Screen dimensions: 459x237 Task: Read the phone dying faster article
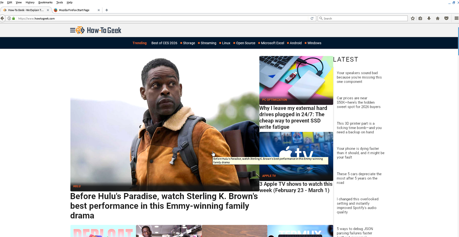click(361, 153)
